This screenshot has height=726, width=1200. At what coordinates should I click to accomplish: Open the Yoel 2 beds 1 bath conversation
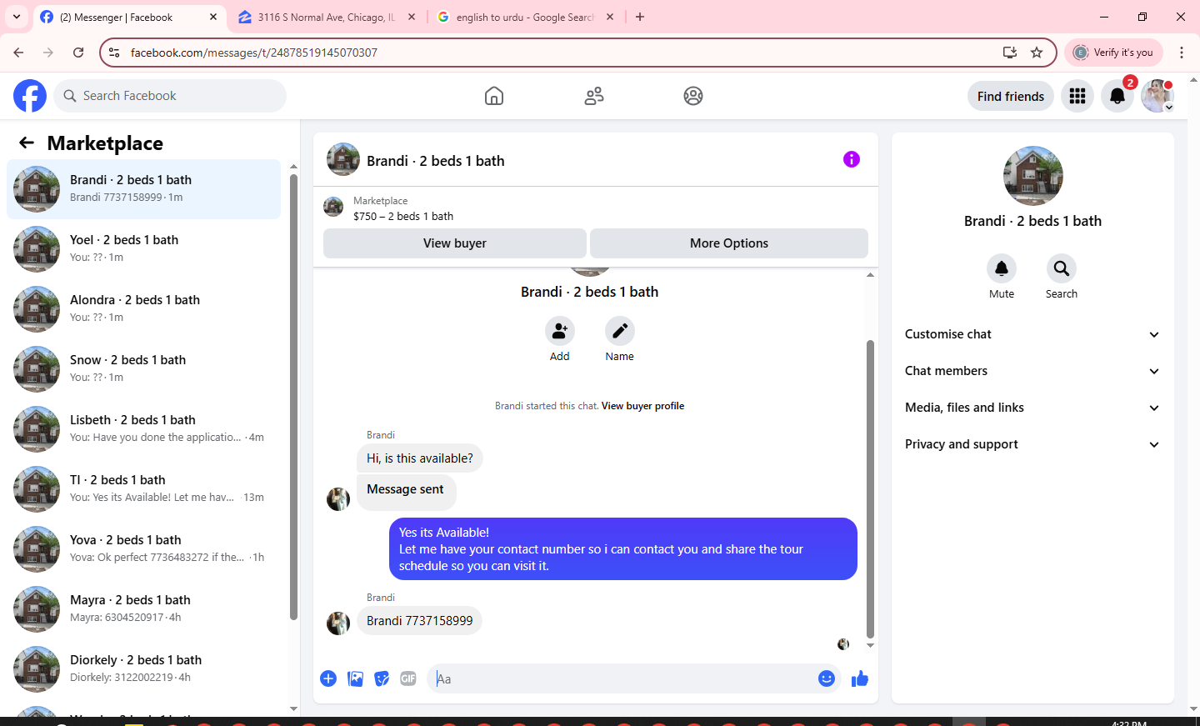[143, 249]
